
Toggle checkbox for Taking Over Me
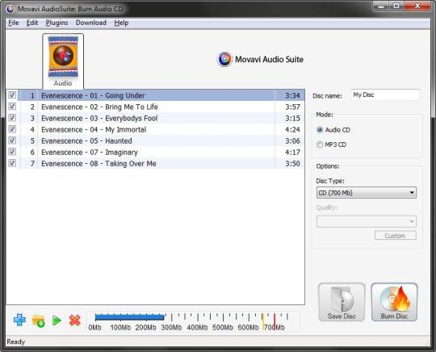[12, 163]
